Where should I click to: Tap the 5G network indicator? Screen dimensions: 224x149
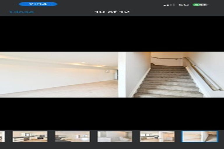(184, 5)
